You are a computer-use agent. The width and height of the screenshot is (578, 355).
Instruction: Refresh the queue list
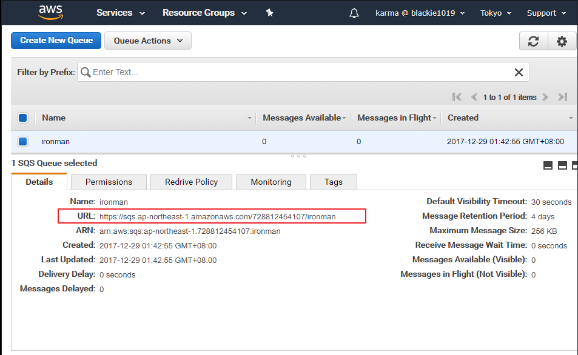click(x=534, y=41)
